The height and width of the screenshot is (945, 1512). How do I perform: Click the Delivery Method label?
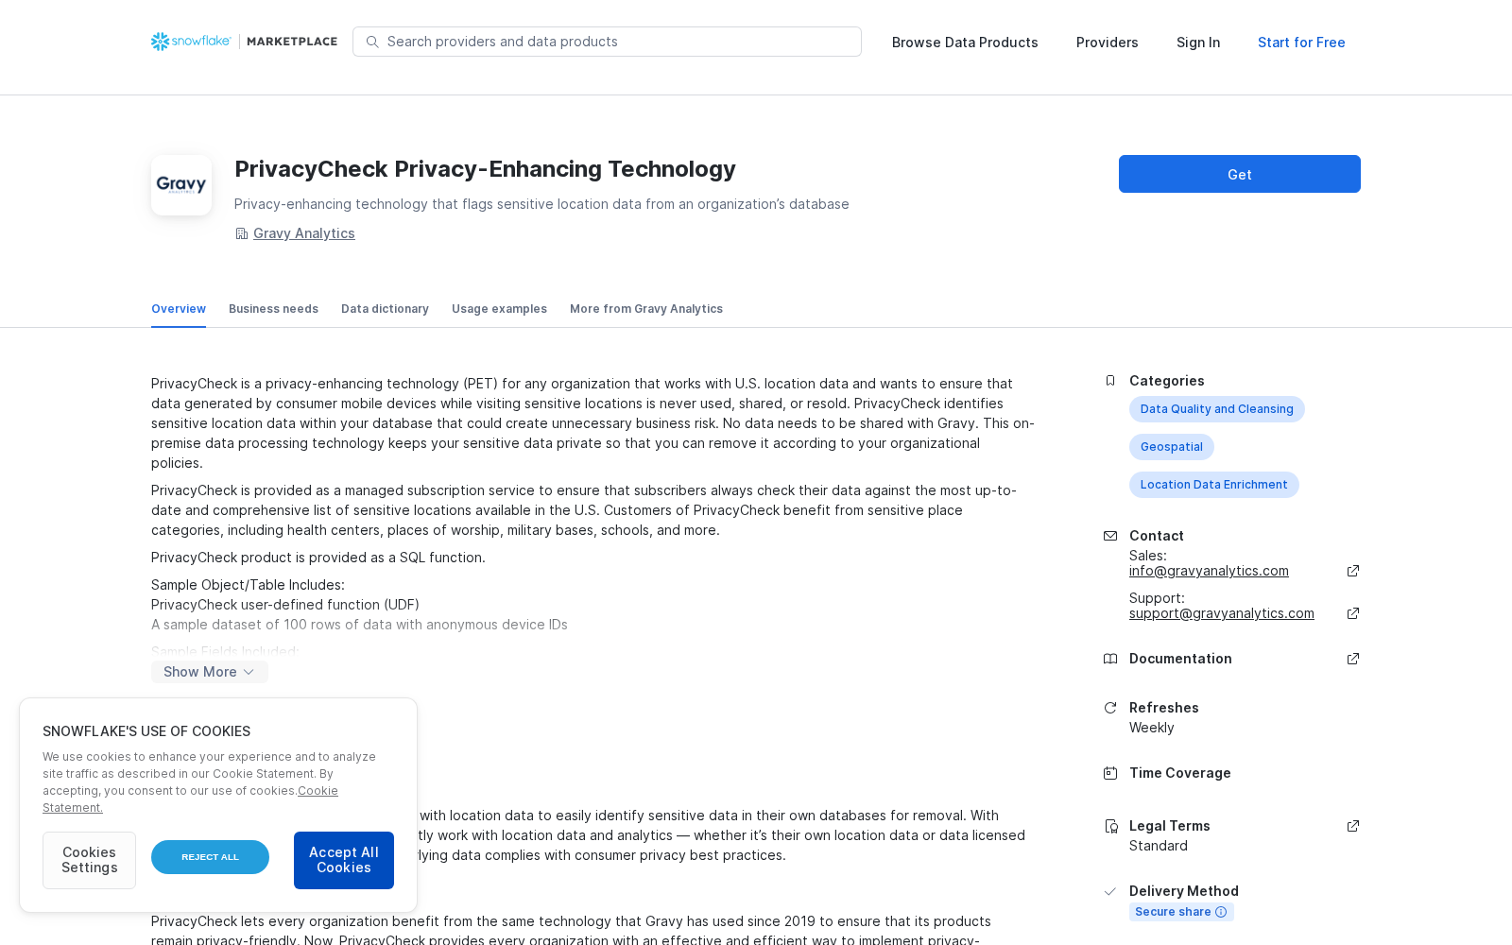click(x=1184, y=891)
